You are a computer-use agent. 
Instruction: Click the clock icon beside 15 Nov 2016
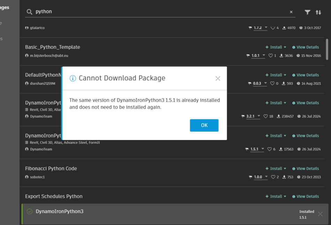point(298,56)
